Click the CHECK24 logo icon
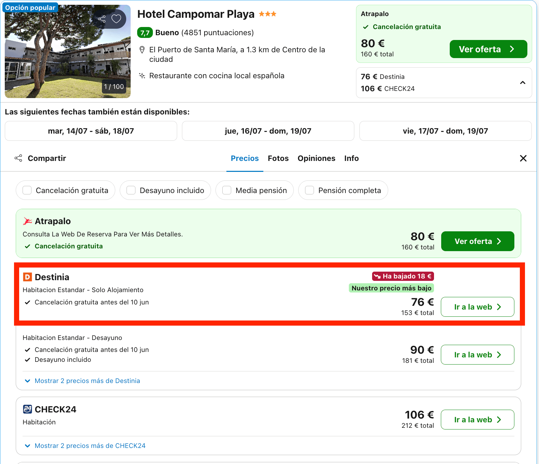The width and height of the screenshot is (539, 464). pyautogui.click(x=27, y=409)
